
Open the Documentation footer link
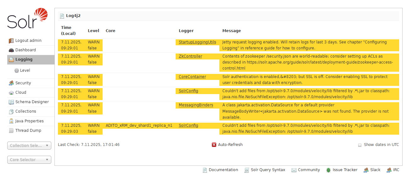pos(220,170)
